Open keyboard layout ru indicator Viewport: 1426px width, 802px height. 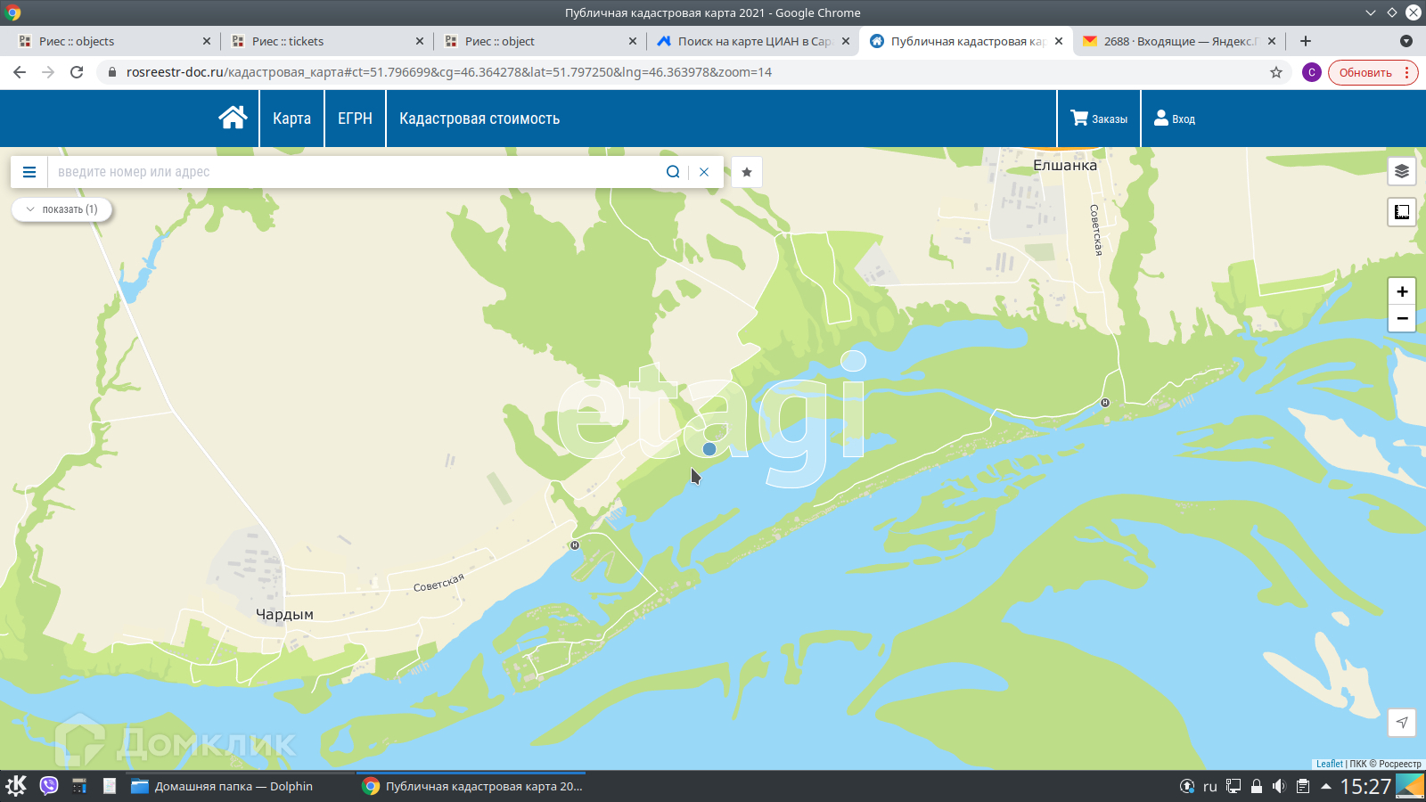click(1210, 786)
